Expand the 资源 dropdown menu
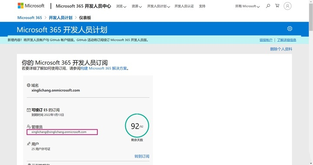 pyautogui.click(x=137, y=7)
